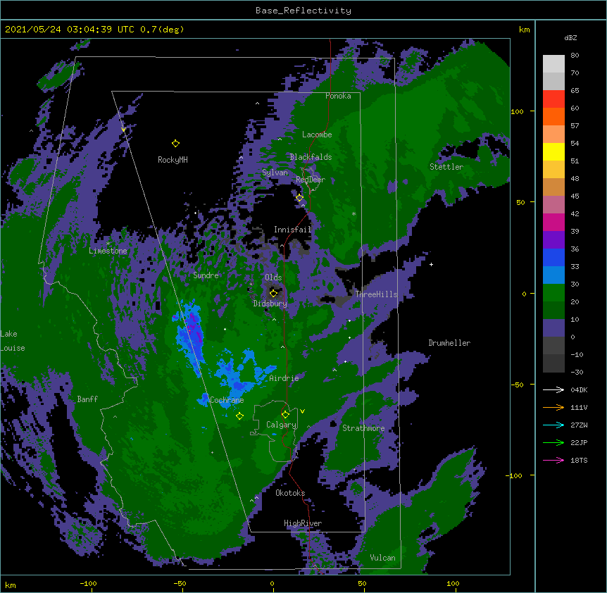Image resolution: width=607 pixels, height=593 pixels.
Task: Click the Strathmore label
Action: [x=363, y=428]
